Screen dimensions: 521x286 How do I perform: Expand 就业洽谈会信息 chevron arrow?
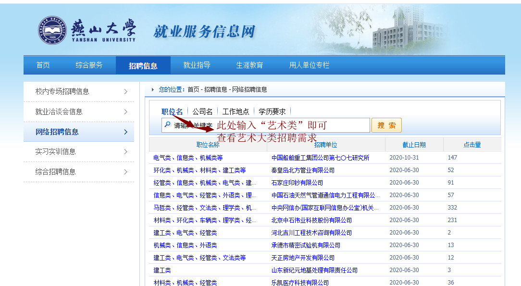click(125, 112)
